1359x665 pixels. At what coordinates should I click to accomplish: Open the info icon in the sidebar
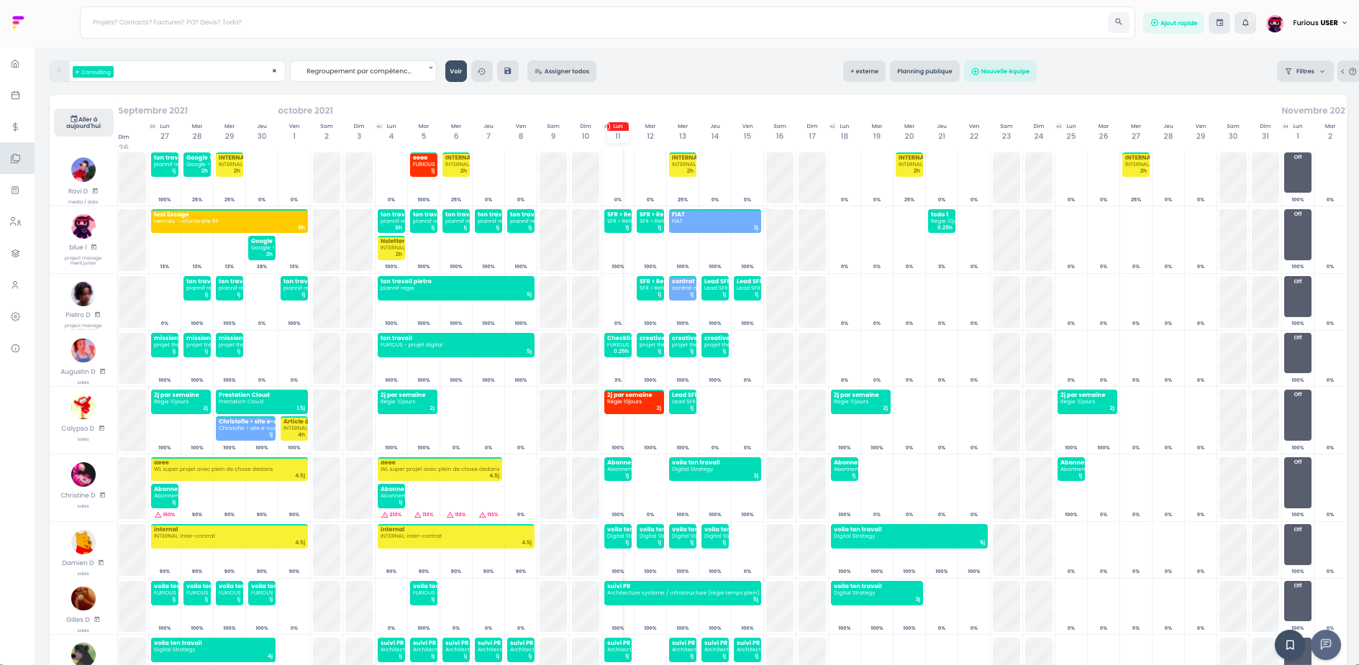15,348
